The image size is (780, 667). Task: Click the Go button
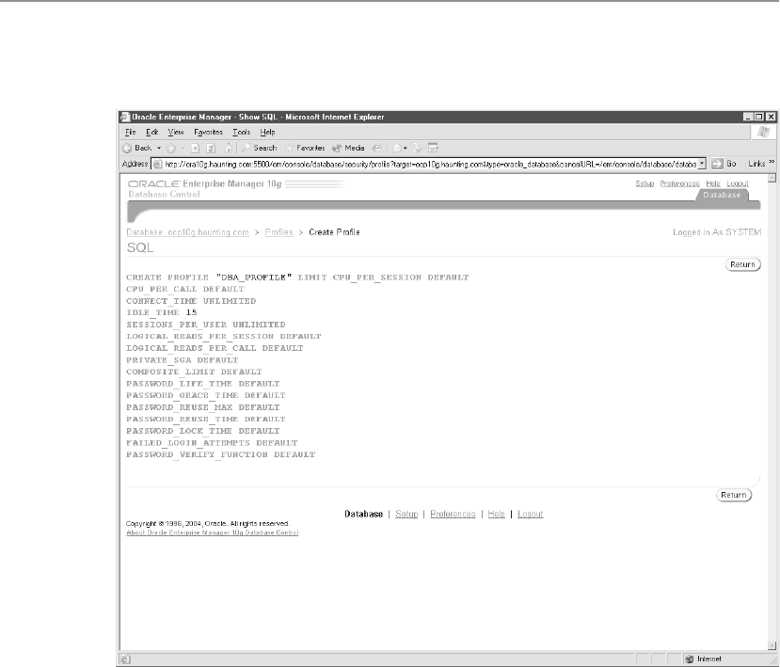point(724,164)
